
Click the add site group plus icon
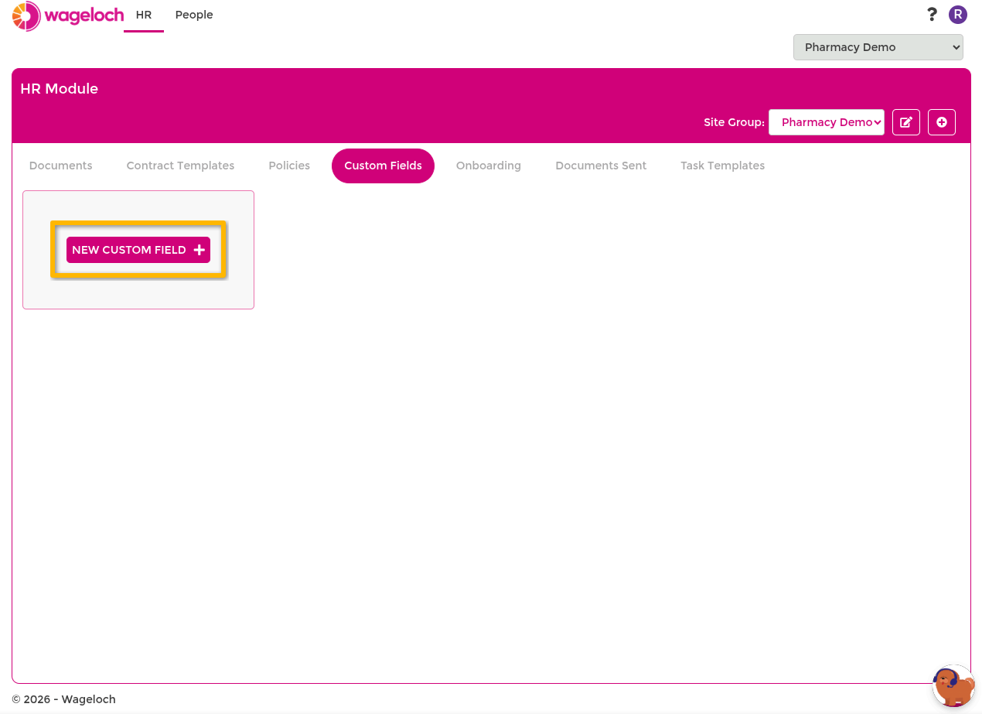942,122
